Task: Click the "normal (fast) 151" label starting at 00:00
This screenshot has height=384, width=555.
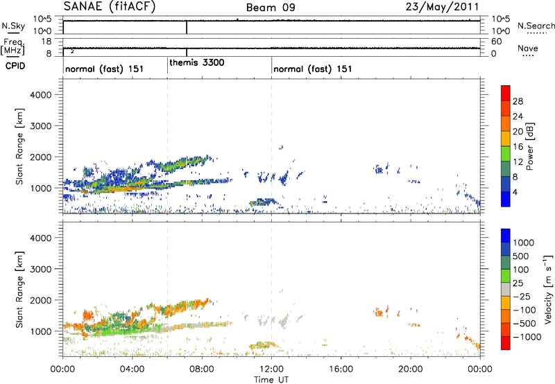Action: click(x=105, y=69)
